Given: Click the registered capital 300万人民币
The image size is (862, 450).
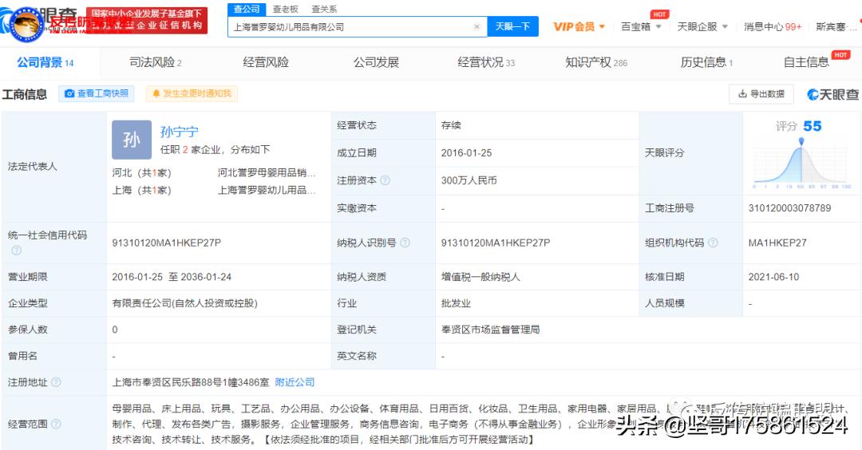Looking at the screenshot, I should click(469, 181).
